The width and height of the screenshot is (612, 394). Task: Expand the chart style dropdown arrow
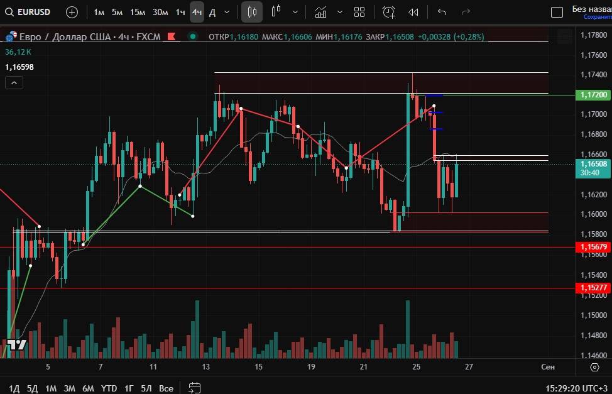[295, 12]
